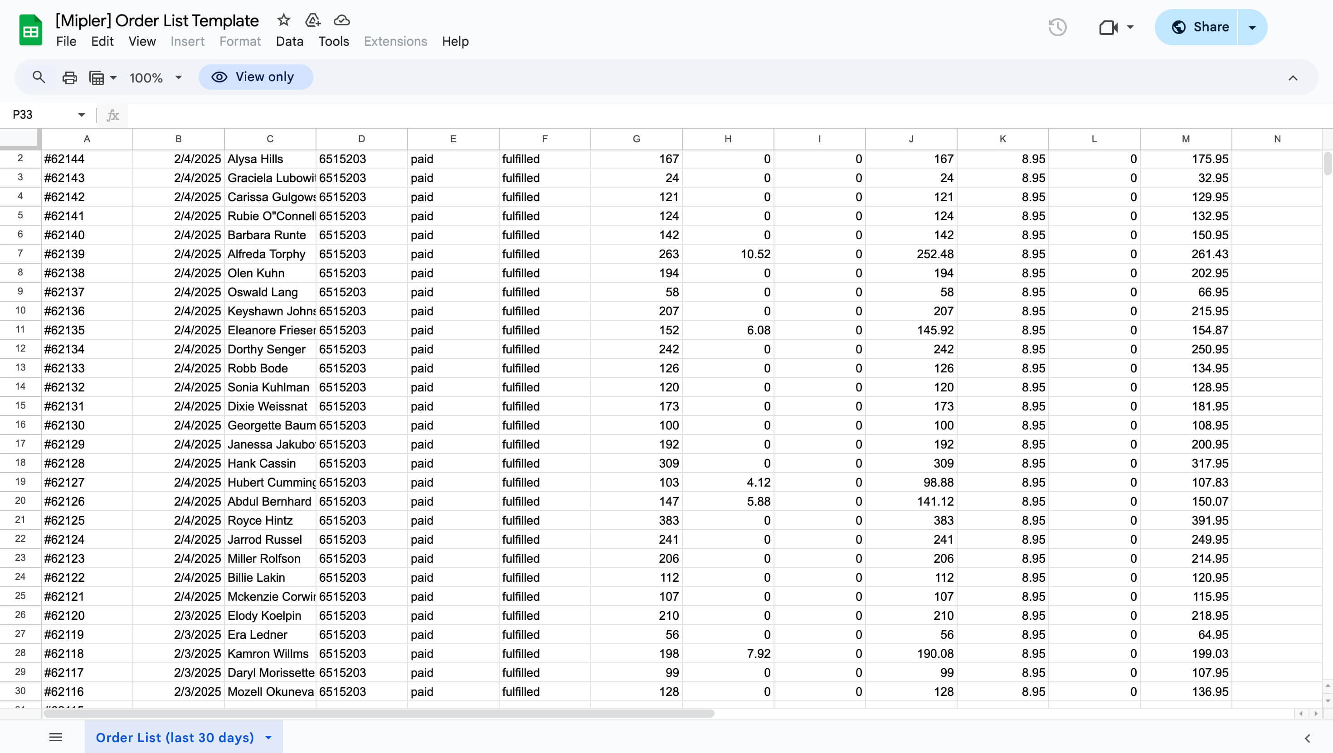
Task: Open the Order List tab menu arrow
Action: [x=268, y=738]
